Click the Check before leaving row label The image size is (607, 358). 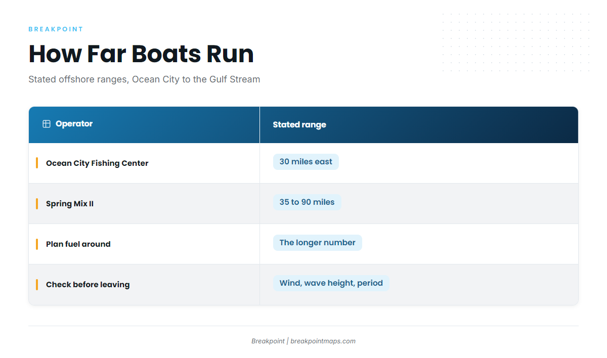coord(88,285)
